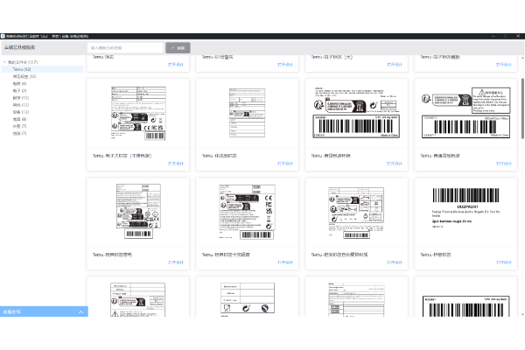
Task: Open the label thumbnail with vertical CE column
Action: [x=247, y=212]
